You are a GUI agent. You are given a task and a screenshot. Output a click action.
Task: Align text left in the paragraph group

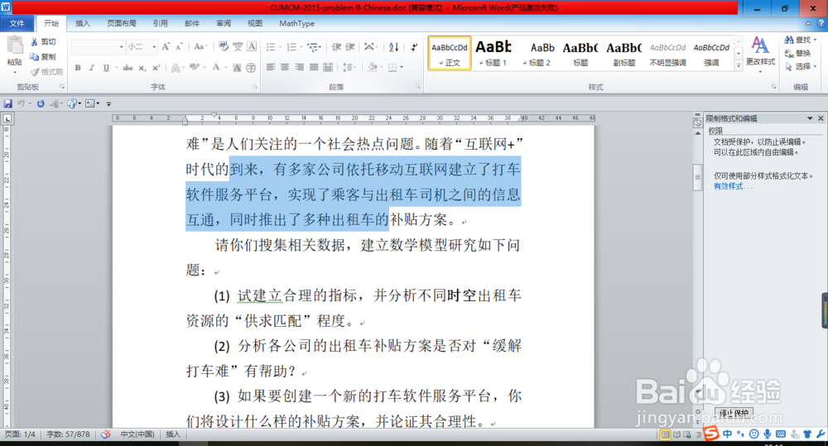tap(271, 67)
